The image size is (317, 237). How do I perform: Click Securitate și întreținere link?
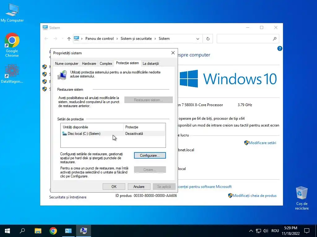68,197
